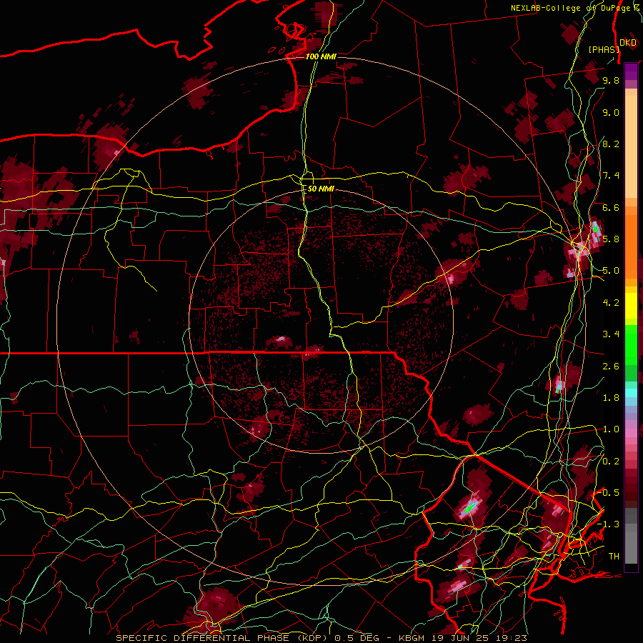
Task: Pick the yellow band of the color bar
Action: [631, 306]
